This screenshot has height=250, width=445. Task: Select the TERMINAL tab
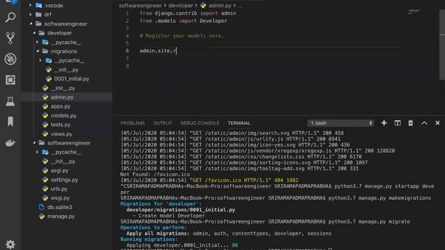(239, 123)
